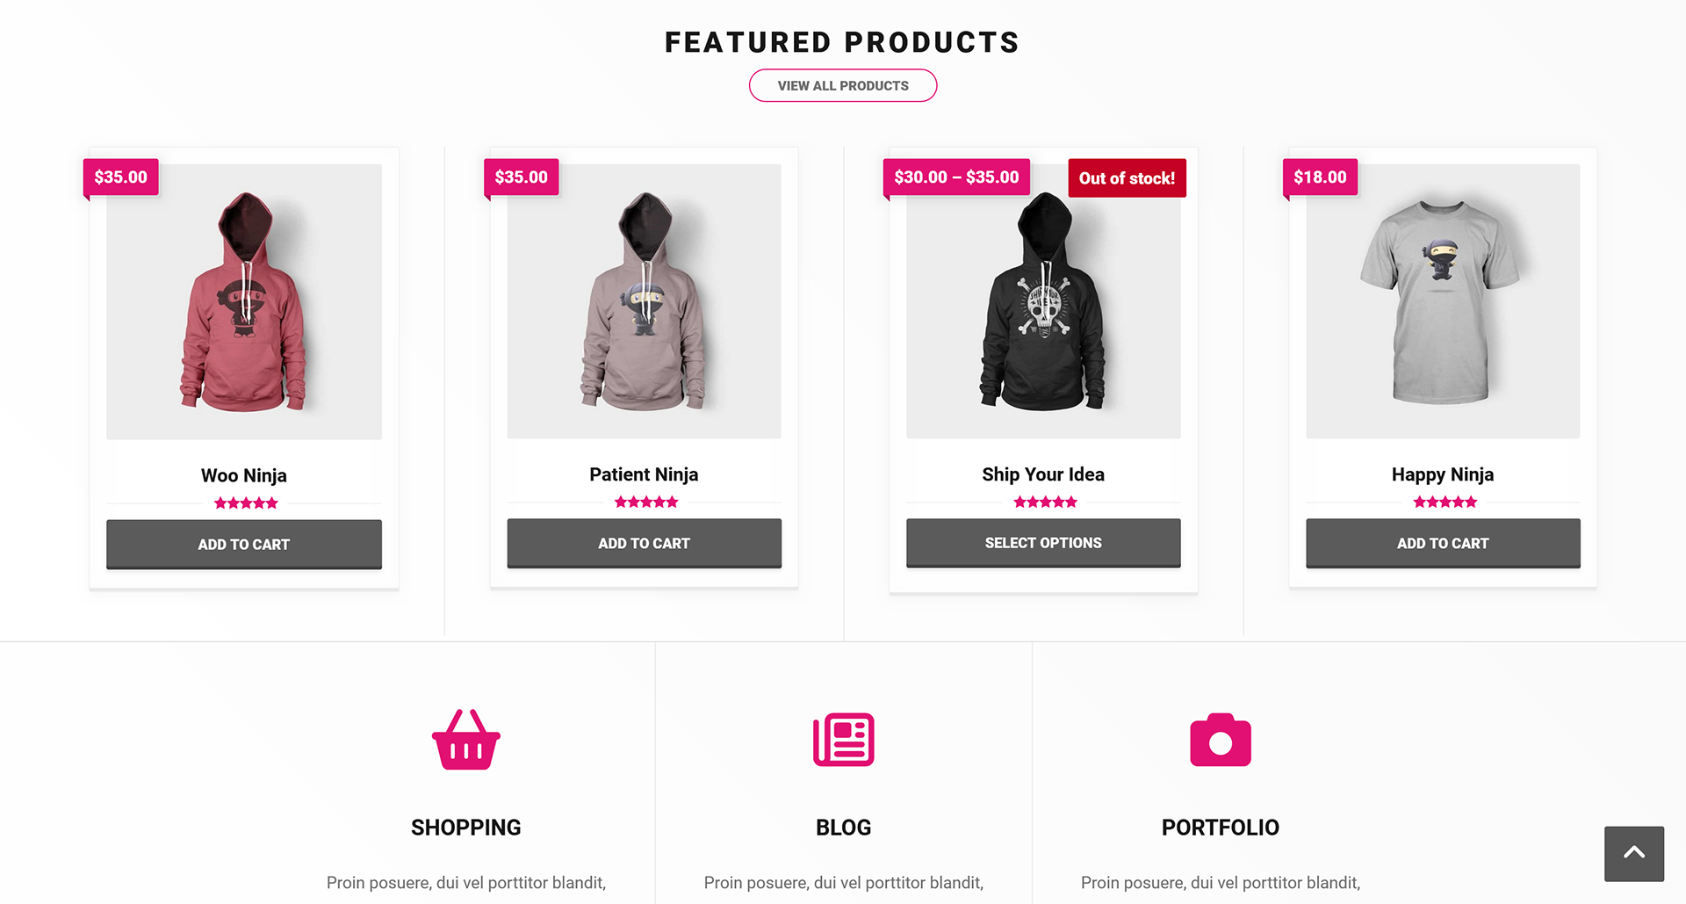Viewport: 1686px width, 904px height.
Task: Open the black Ship Your Idea hoodie image
Action: click(x=1043, y=303)
